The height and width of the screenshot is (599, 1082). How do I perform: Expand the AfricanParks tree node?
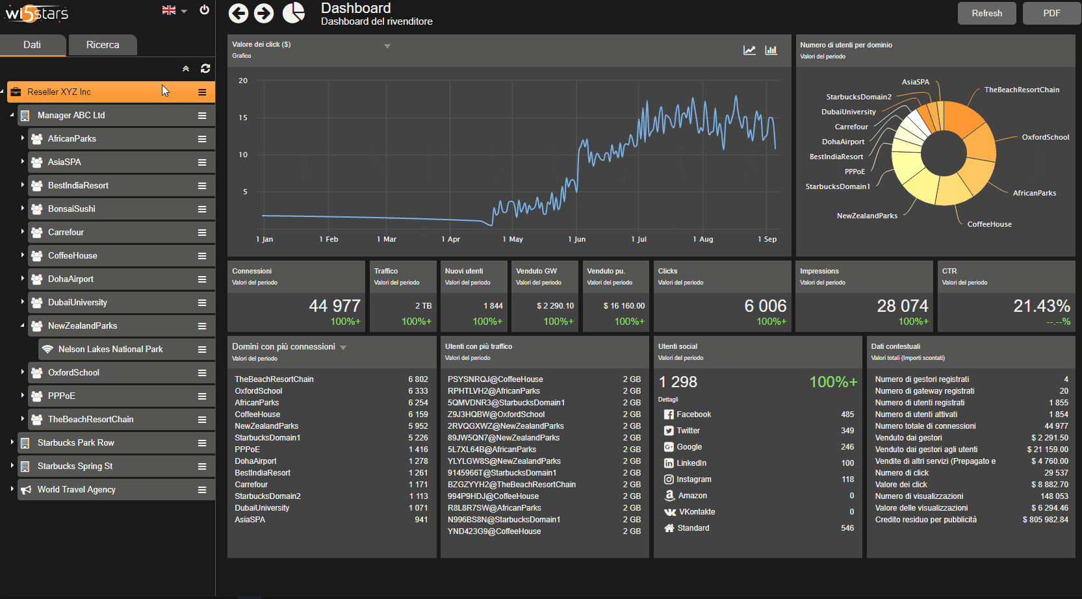(22, 138)
